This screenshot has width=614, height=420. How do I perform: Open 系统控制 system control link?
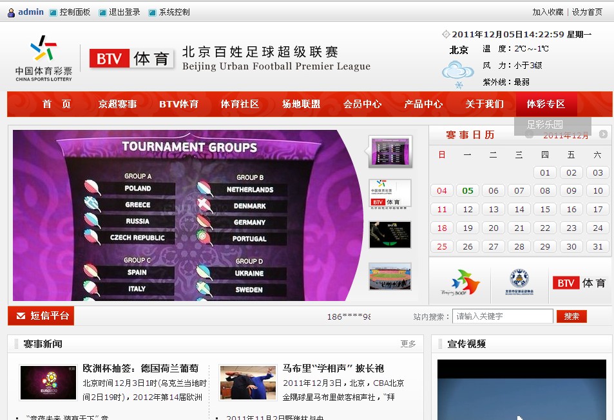[x=174, y=12]
